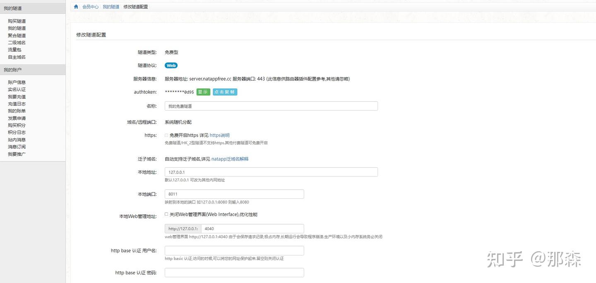
Task: Click the local port 8011 input field
Action: pos(234,194)
